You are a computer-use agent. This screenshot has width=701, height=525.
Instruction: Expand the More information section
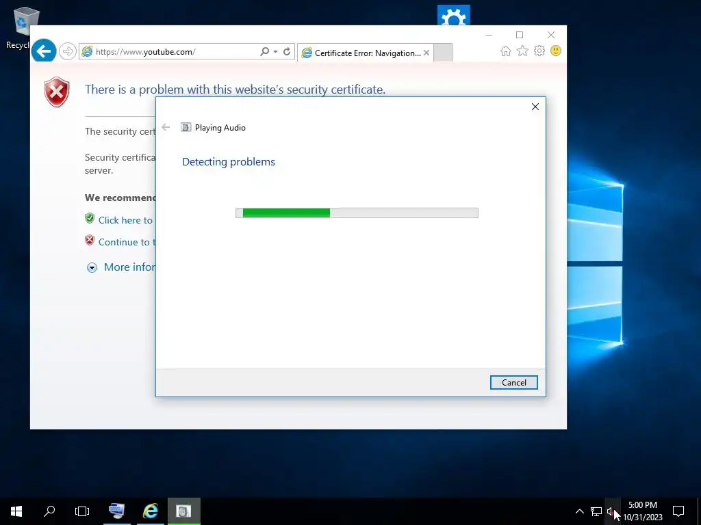[x=92, y=267]
